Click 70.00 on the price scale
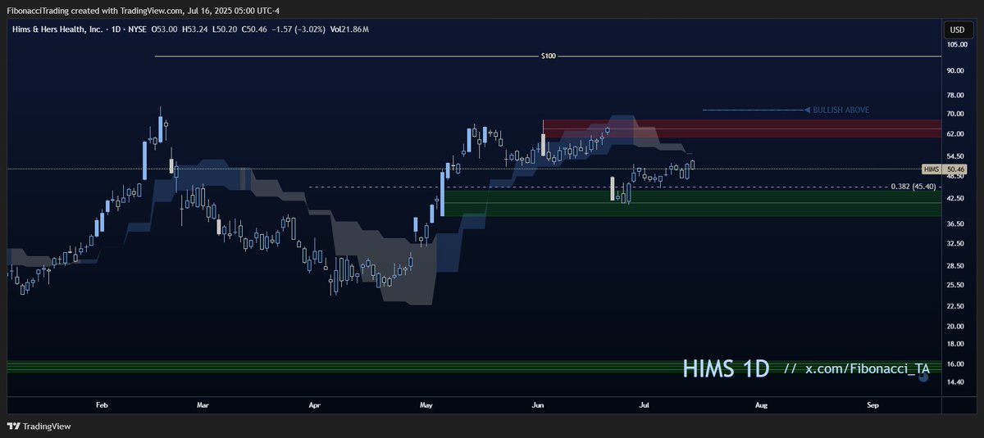This screenshot has width=984, height=438. click(x=954, y=113)
